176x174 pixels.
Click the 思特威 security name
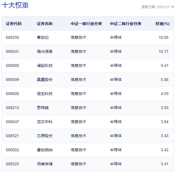(x=43, y=108)
